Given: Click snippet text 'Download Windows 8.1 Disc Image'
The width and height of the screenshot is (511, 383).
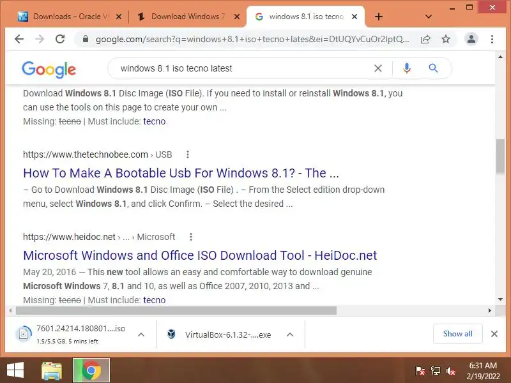Looking at the screenshot, I should pos(94,93).
